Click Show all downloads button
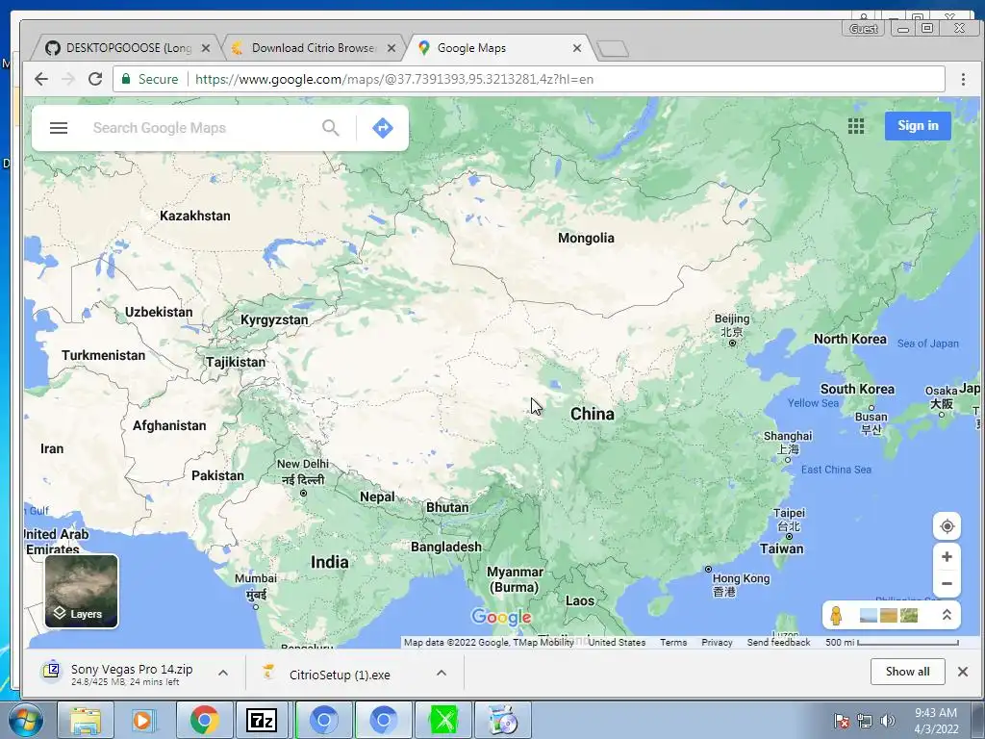The width and height of the screenshot is (985, 739). [x=908, y=672]
